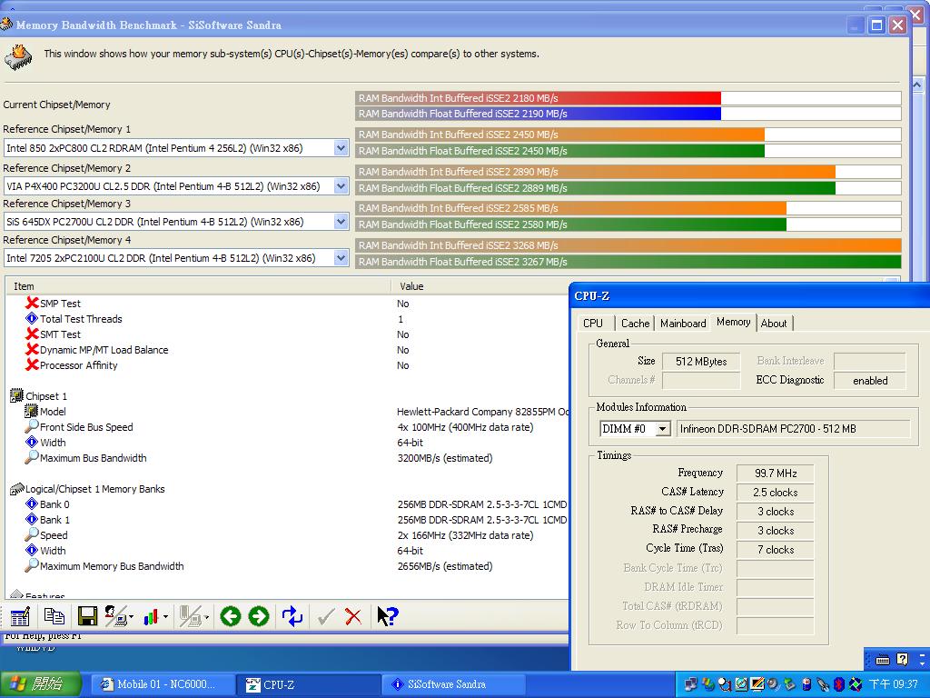This screenshot has width=930, height=698.
Task: Click the '99.7 MHz' Frequency value
Action: (x=776, y=473)
